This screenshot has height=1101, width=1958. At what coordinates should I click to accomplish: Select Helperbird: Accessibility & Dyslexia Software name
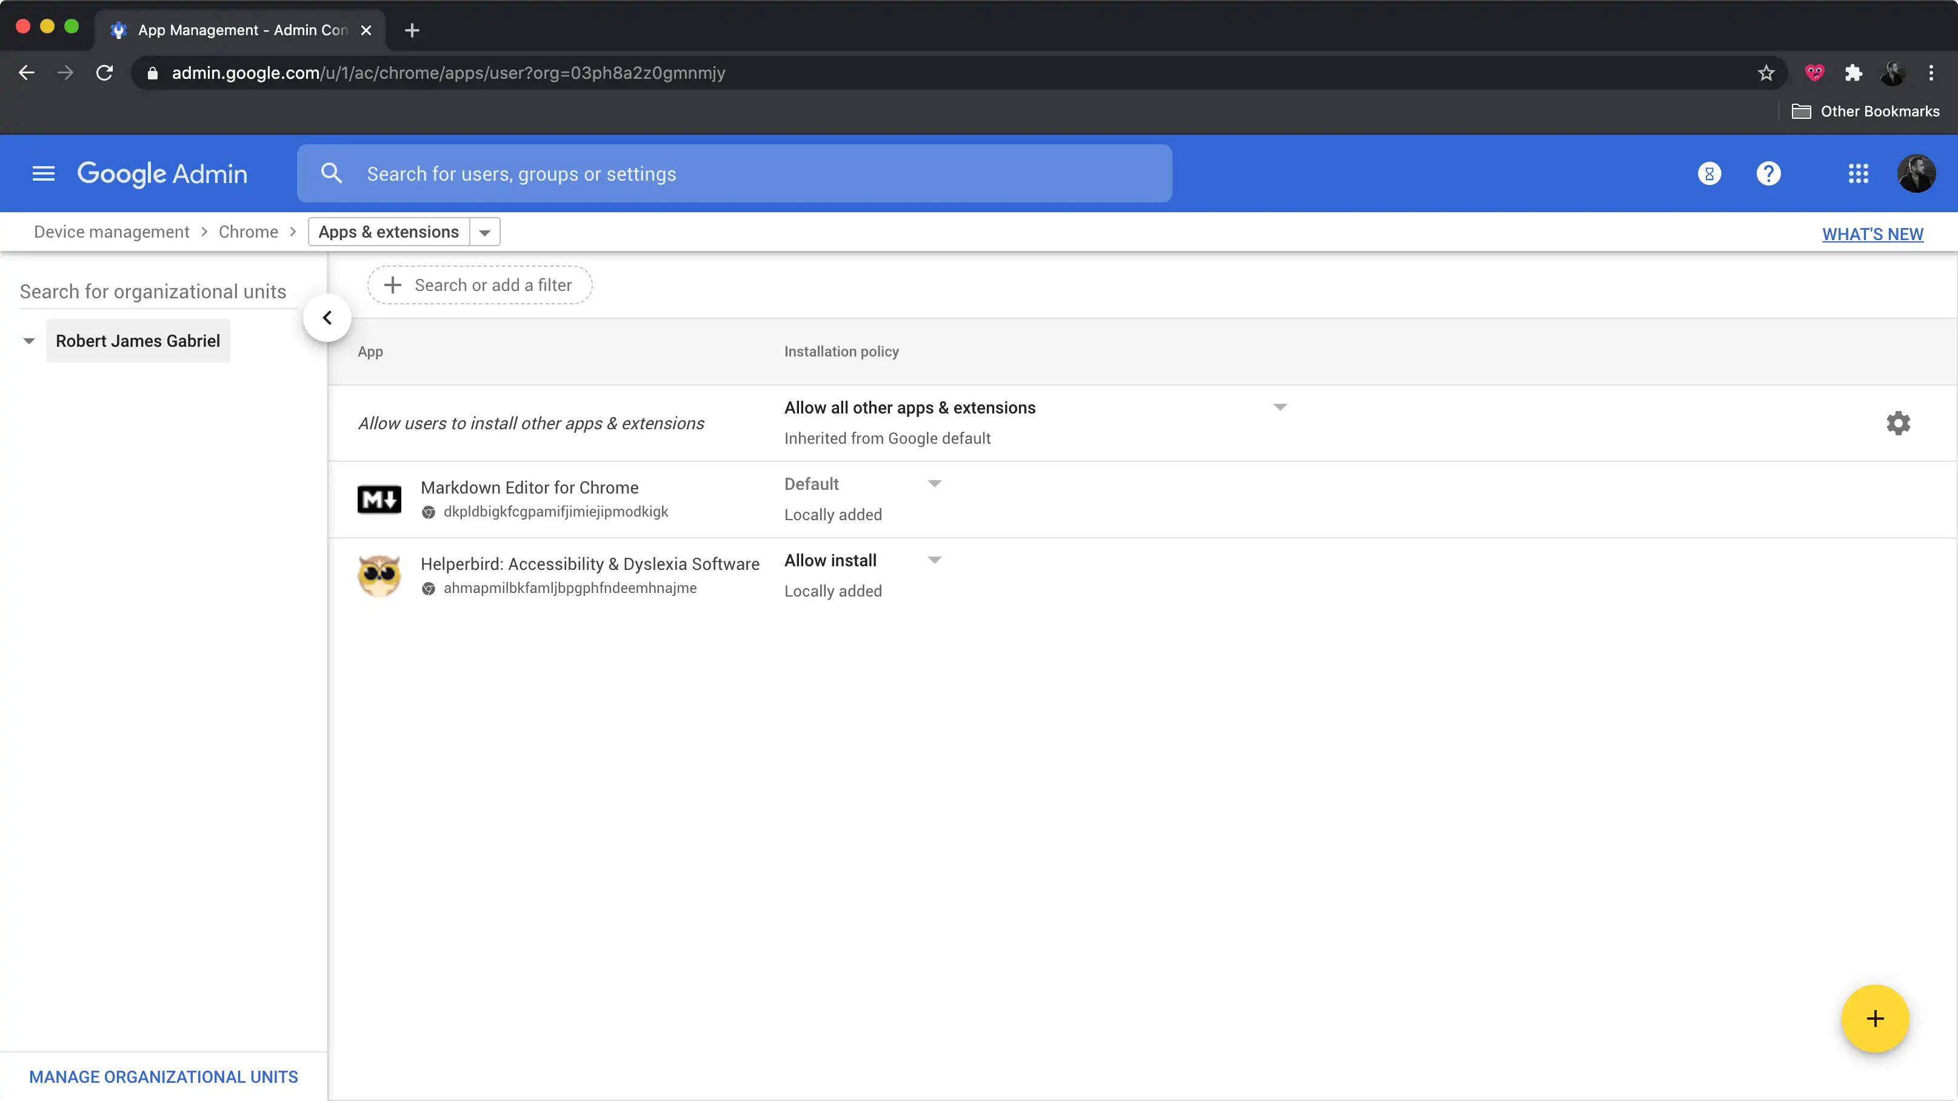(590, 564)
